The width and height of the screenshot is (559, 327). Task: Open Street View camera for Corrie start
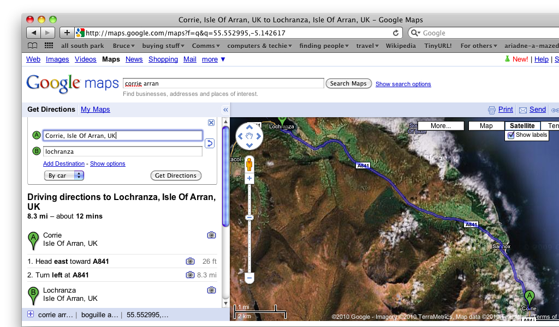[211, 235]
